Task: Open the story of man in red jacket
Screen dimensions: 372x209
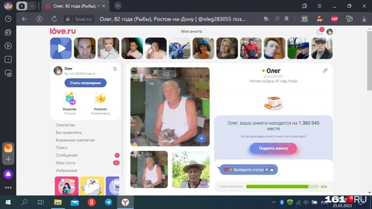Action: [251, 48]
